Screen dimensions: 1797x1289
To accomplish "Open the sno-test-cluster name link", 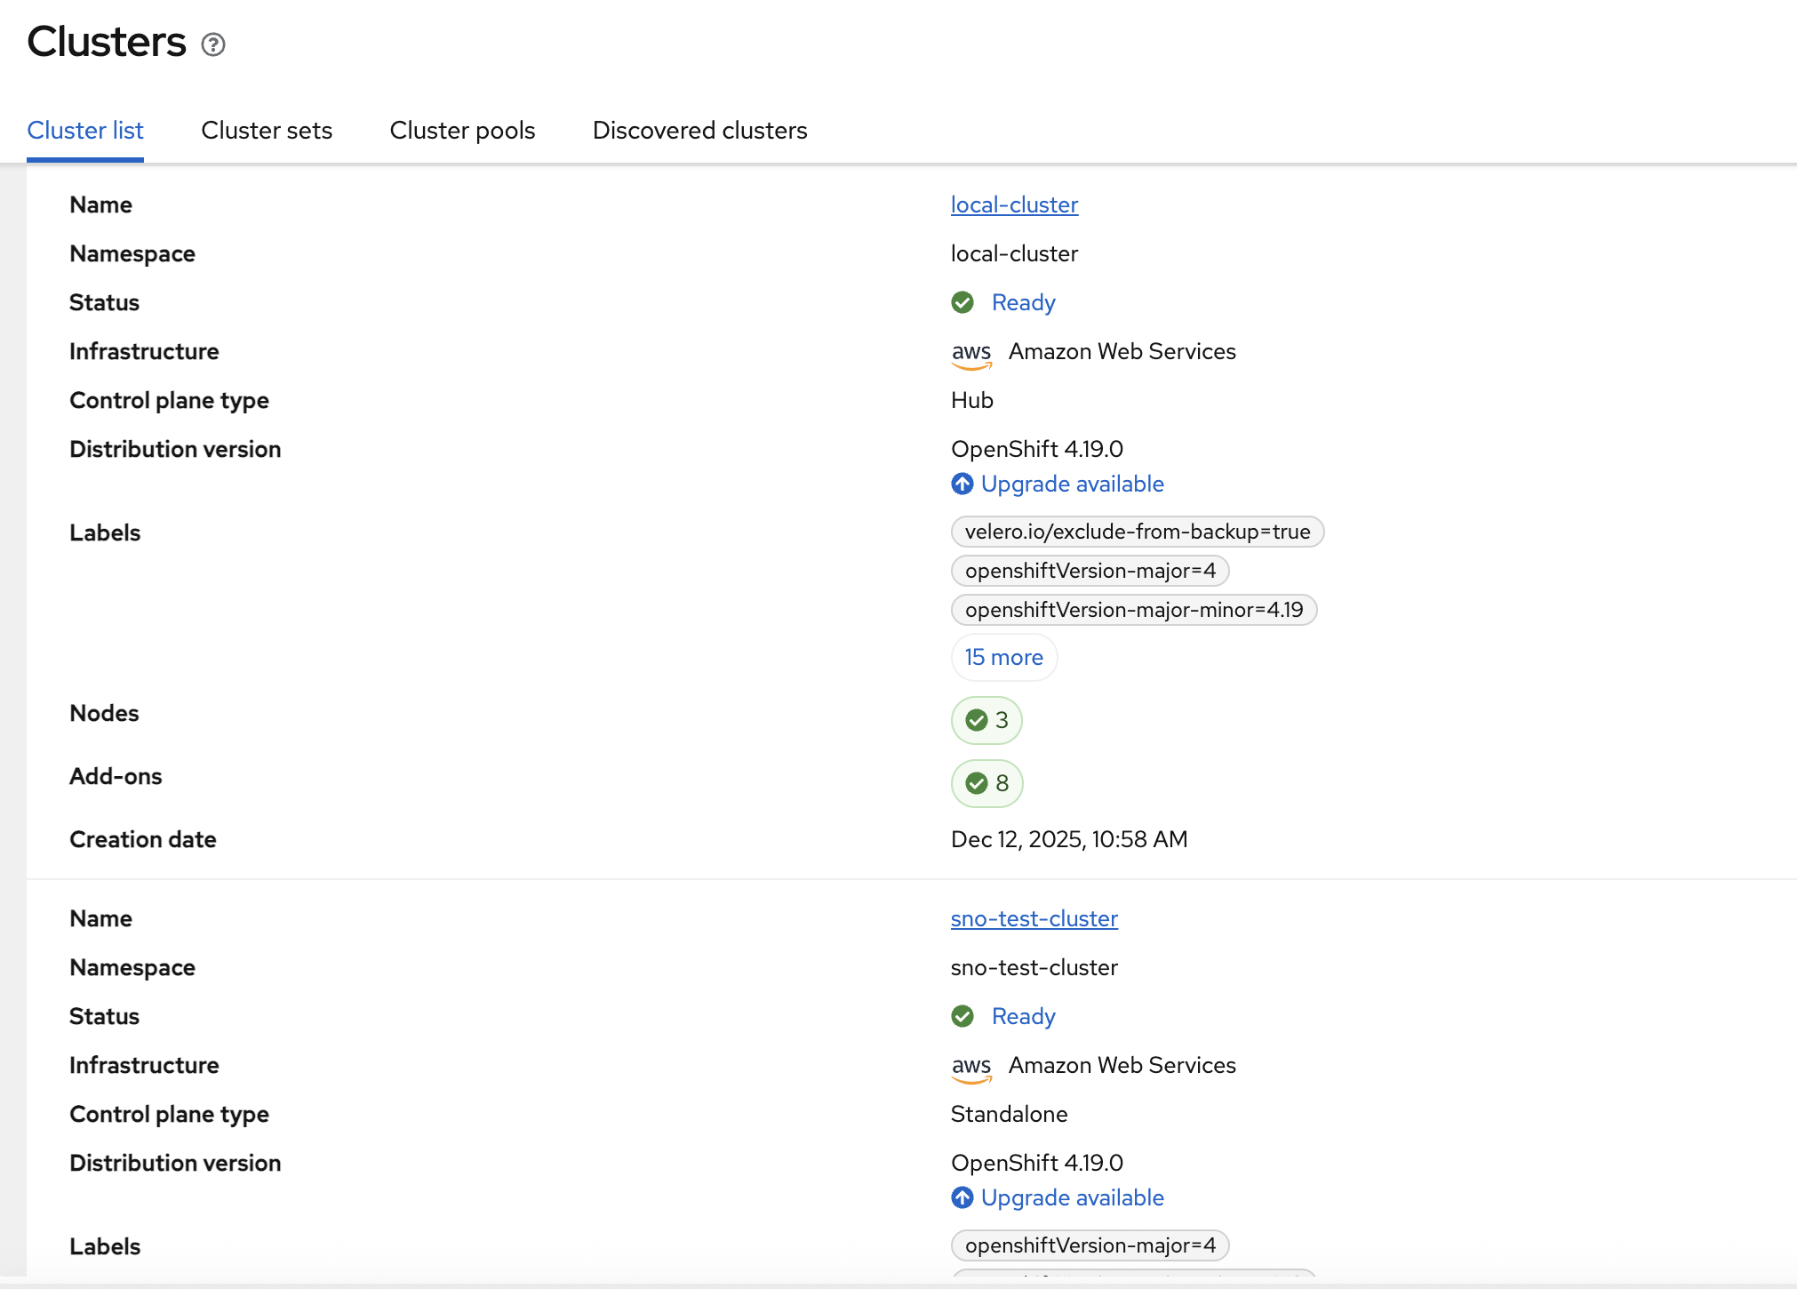I will click(x=1034, y=918).
